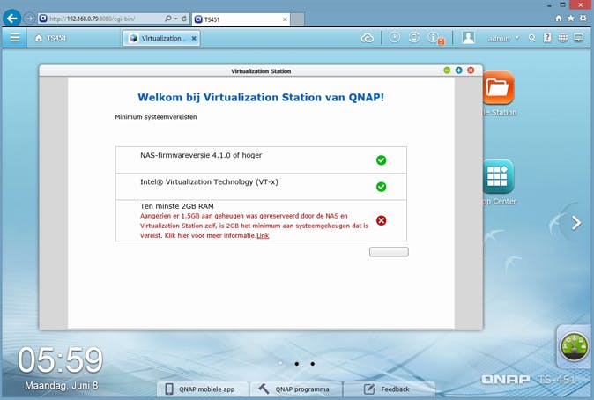Open a new browser tab
This screenshot has width=594, height=400.
pos(297,19)
